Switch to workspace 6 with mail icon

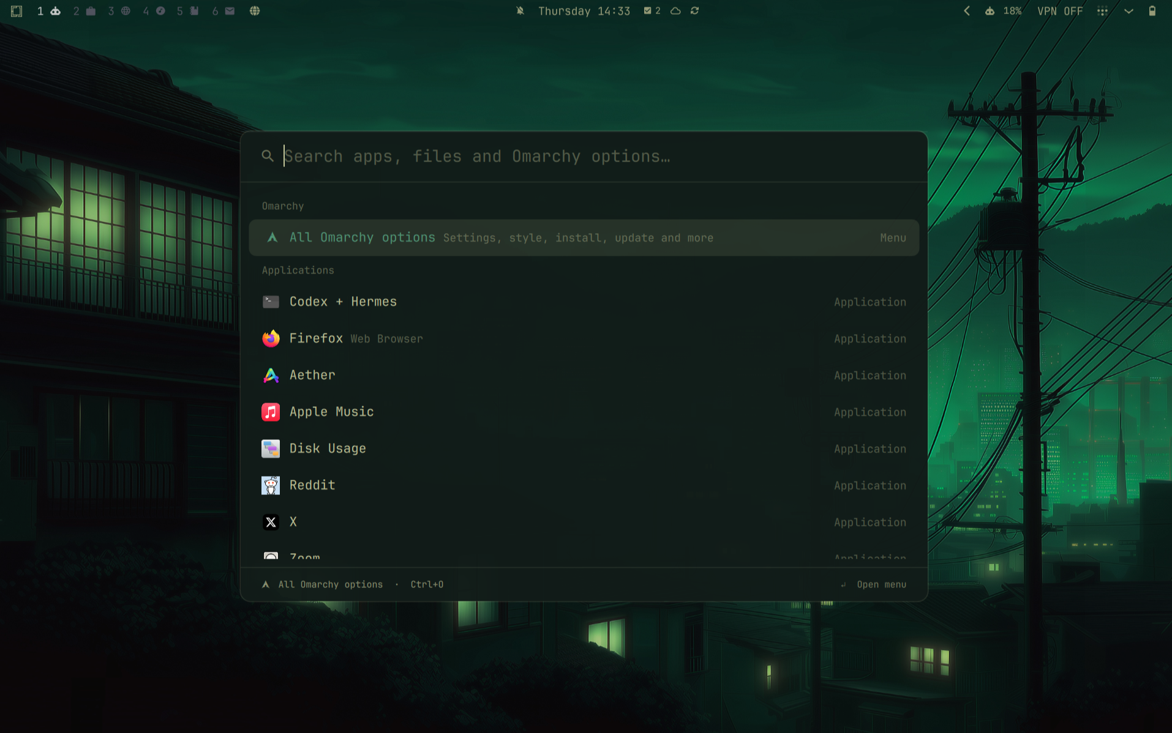[x=224, y=11]
